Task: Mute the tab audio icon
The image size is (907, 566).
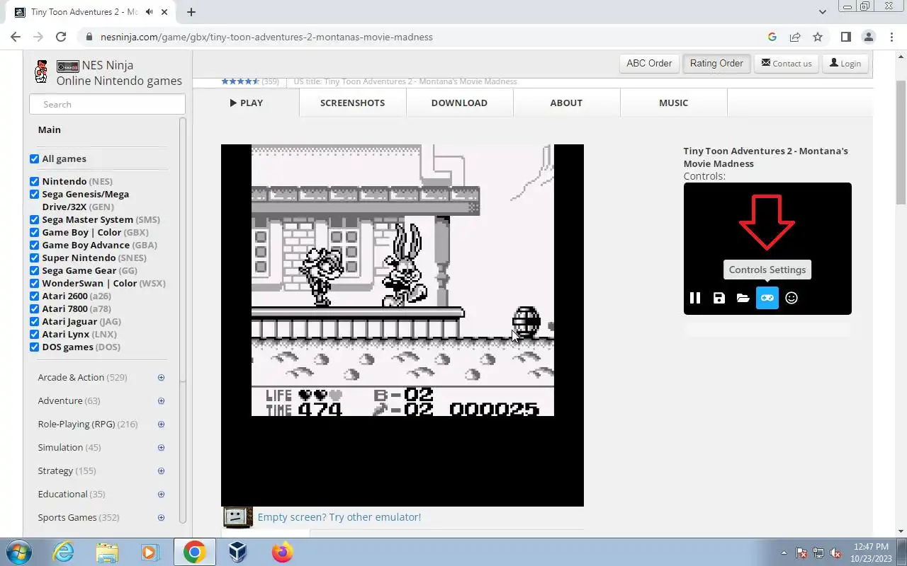Action: (150, 12)
